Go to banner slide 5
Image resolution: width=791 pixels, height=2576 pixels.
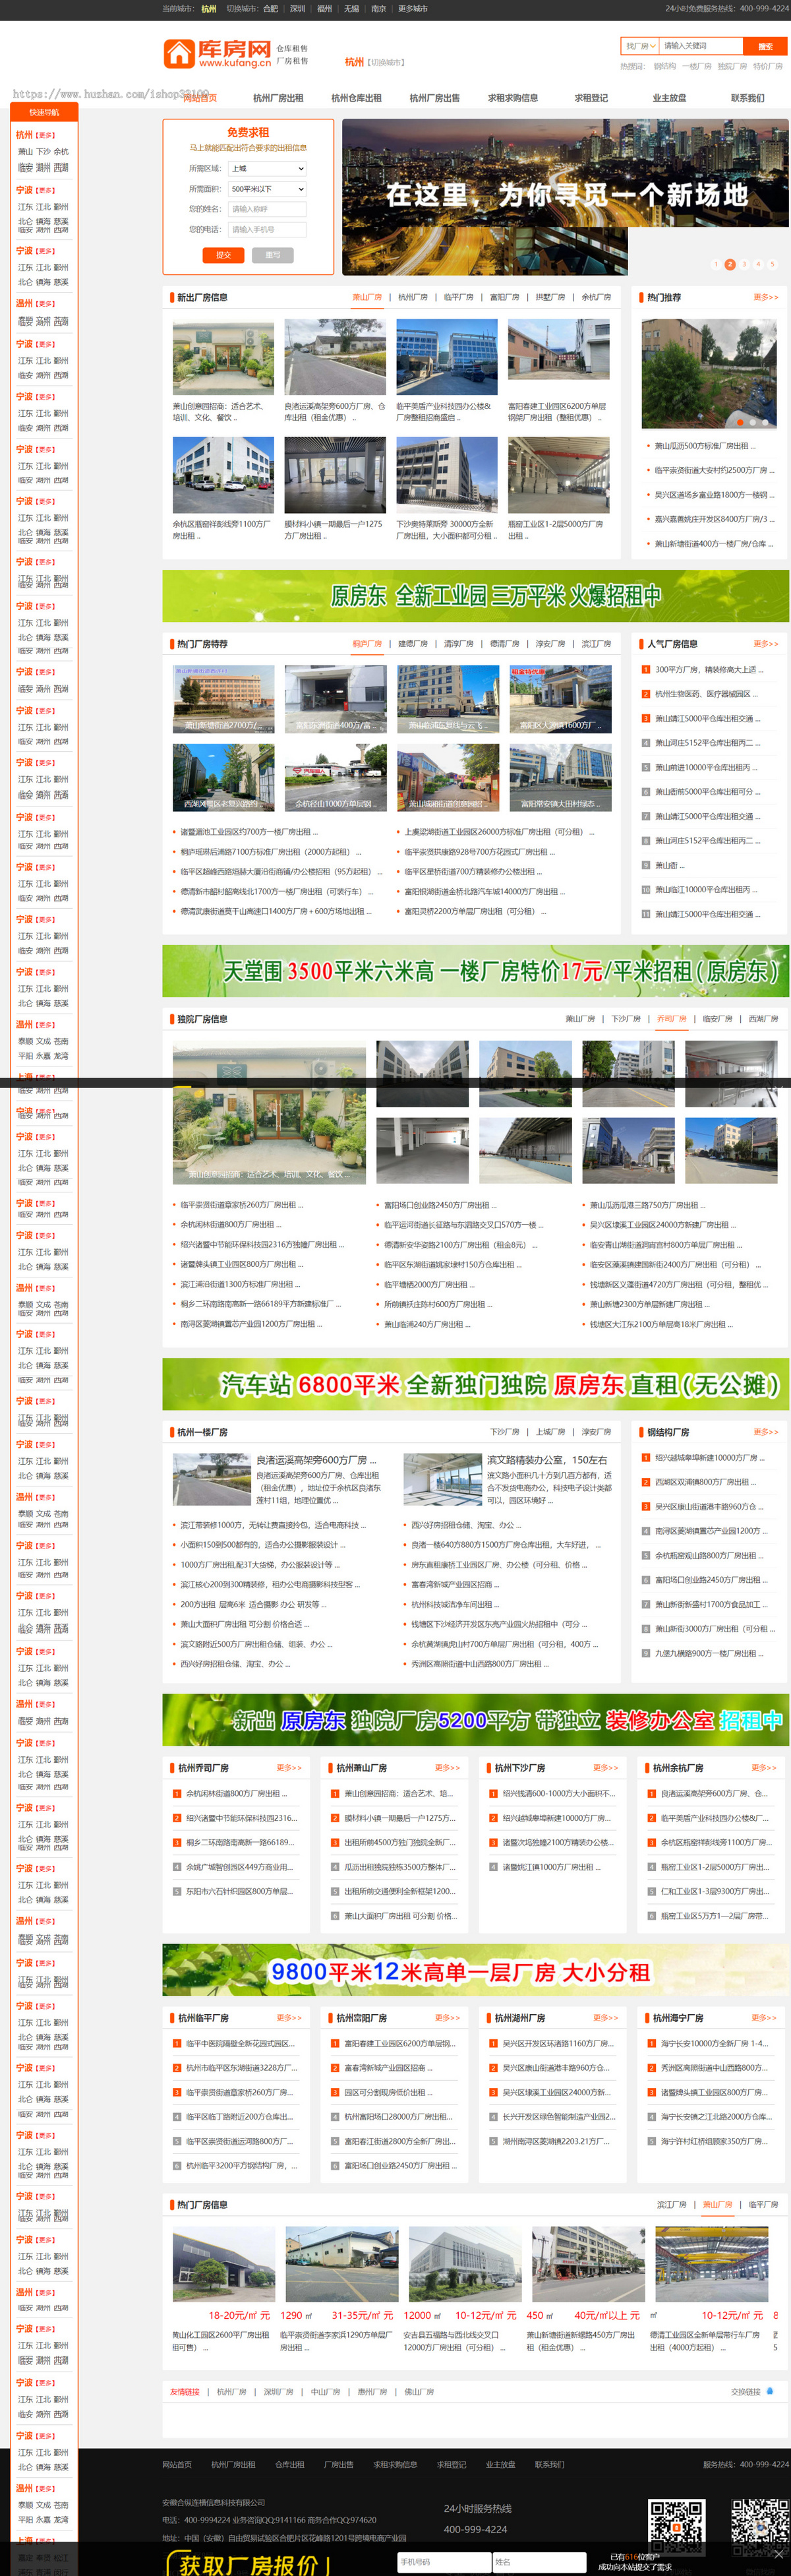pos(772,264)
